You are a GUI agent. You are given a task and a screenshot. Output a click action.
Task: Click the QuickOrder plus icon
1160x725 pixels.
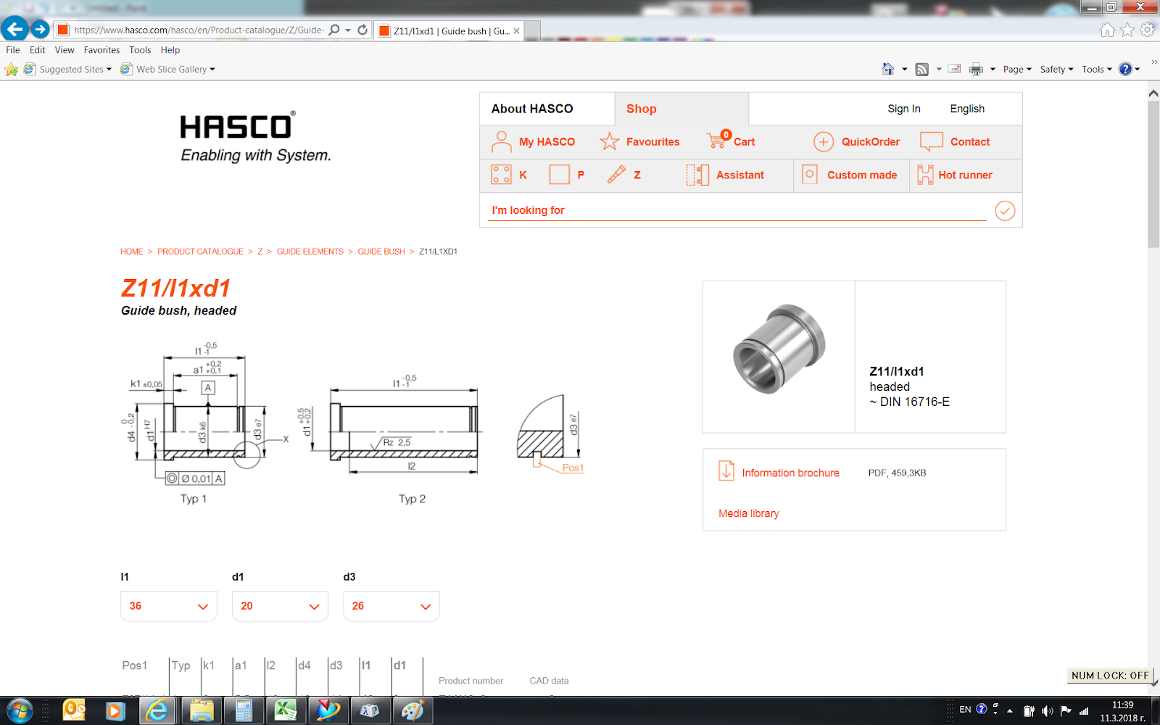(824, 141)
